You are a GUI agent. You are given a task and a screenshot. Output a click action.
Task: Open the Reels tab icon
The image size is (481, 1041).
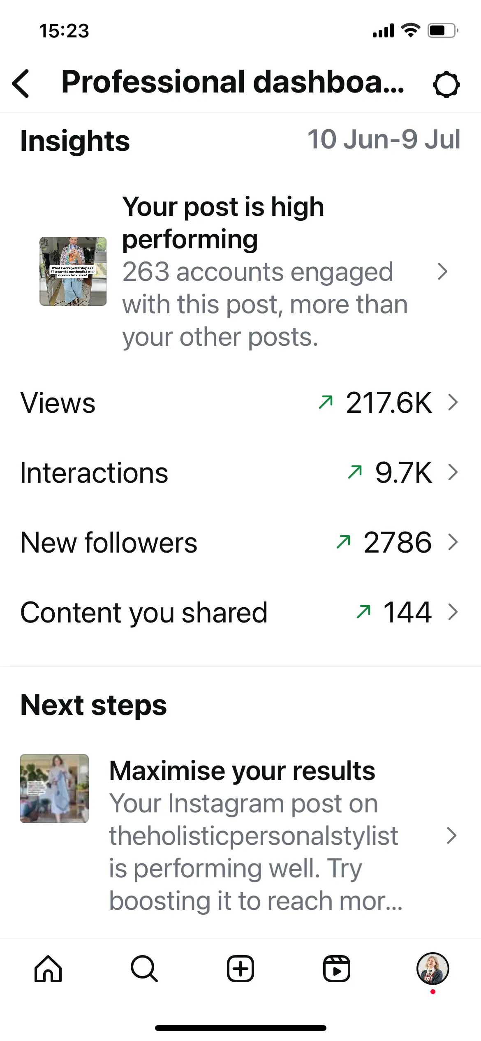click(x=336, y=969)
